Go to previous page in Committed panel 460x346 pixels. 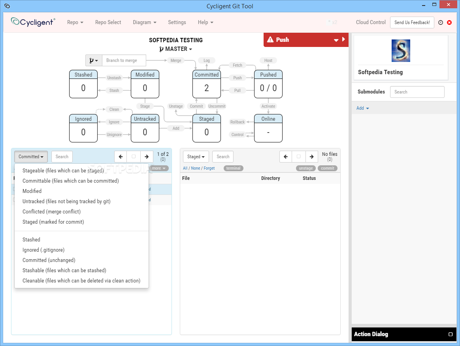[121, 157]
